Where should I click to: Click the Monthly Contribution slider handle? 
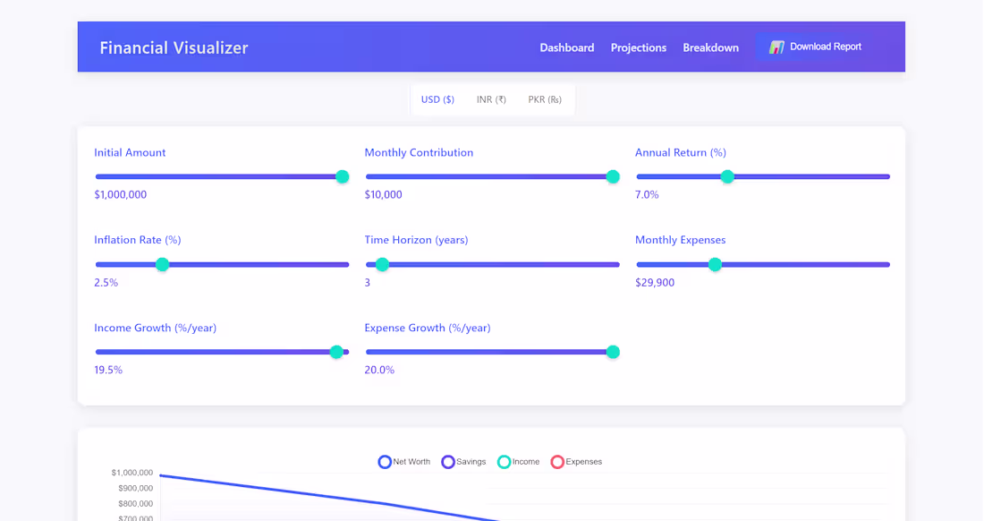click(613, 176)
